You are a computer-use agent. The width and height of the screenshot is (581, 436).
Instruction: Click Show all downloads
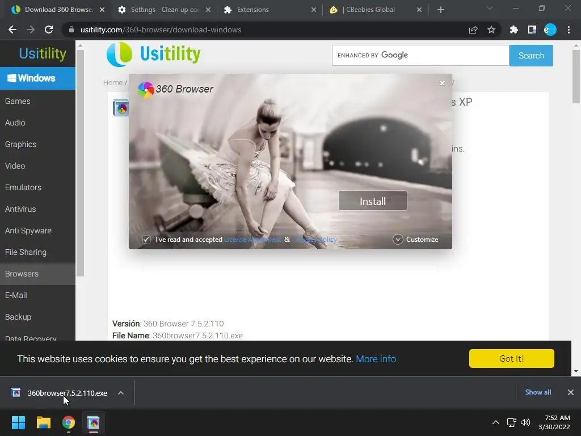tap(538, 392)
